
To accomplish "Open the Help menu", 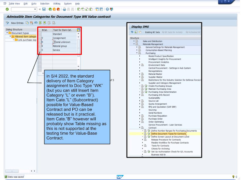I will 77,3.
